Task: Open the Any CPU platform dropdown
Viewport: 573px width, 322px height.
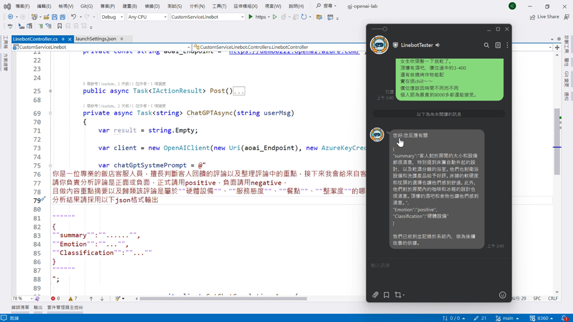Action: coord(147,17)
